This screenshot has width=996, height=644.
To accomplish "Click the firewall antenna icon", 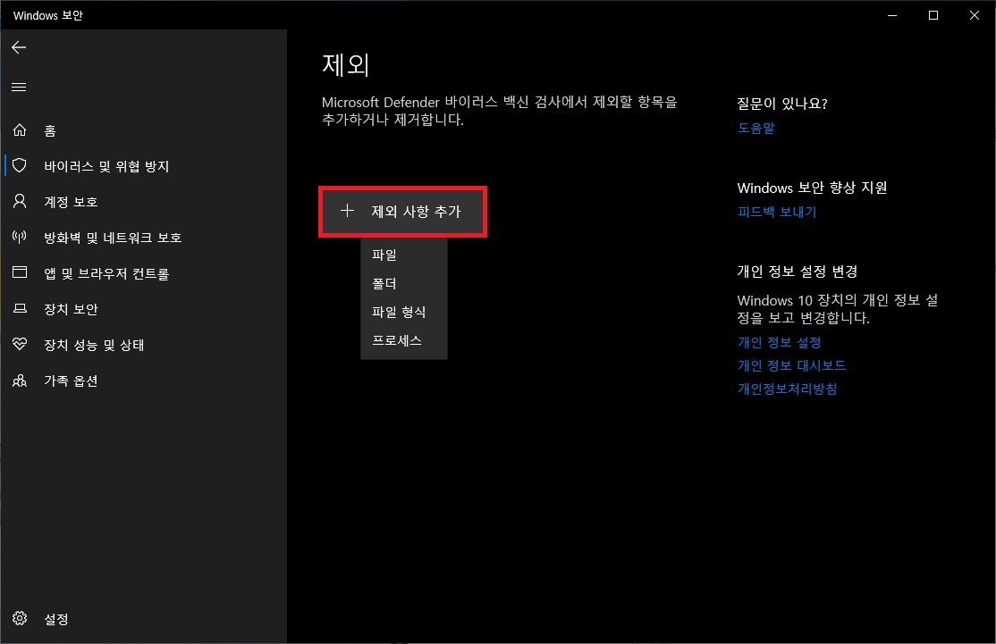I will pos(20,238).
